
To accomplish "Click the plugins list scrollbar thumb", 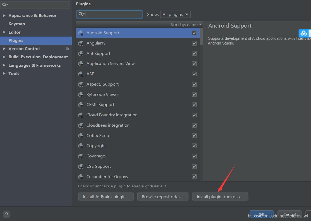I will pos(201,37).
